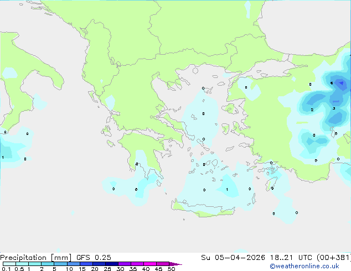Select the 35–40 mm magenta legend swatch
This screenshot has height=271, width=351.
[137, 264]
